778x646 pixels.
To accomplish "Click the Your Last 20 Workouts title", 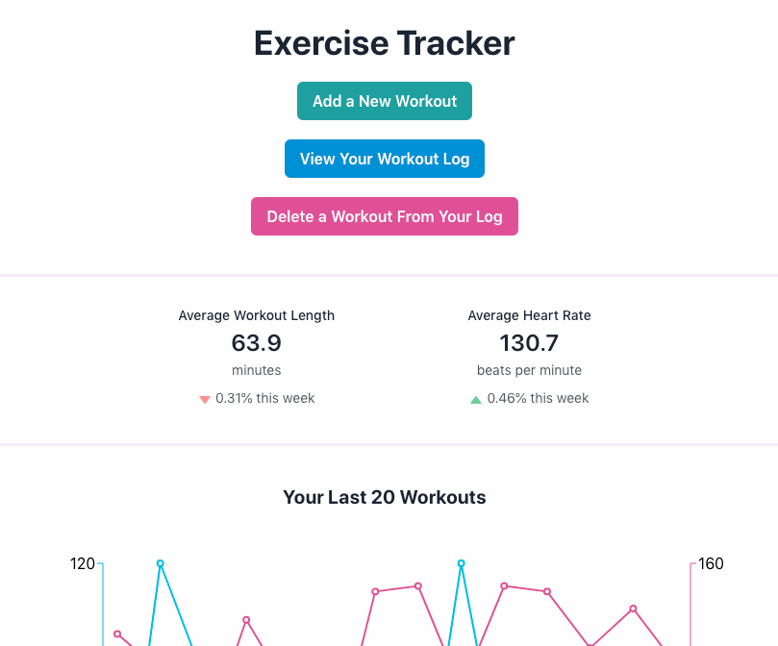I will 384,497.
